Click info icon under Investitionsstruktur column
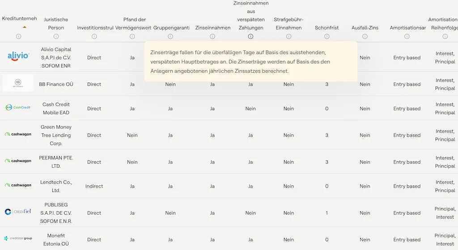The image size is (458, 250). pos(94,37)
